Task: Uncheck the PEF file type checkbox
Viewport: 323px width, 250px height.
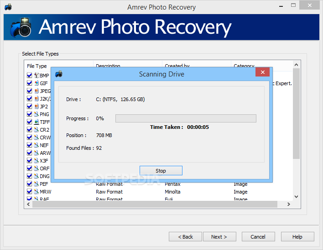Action: [30, 184]
